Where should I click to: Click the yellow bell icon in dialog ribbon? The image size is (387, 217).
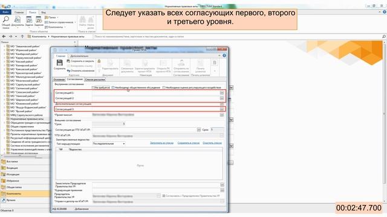point(99,61)
